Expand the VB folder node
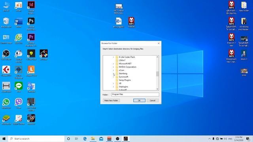The width and height of the screenshot is (253, 142). coord(113,83)
